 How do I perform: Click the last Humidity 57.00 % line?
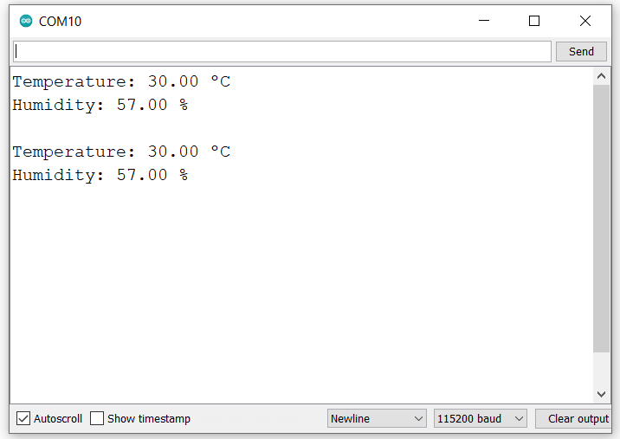tap(100, 175)
